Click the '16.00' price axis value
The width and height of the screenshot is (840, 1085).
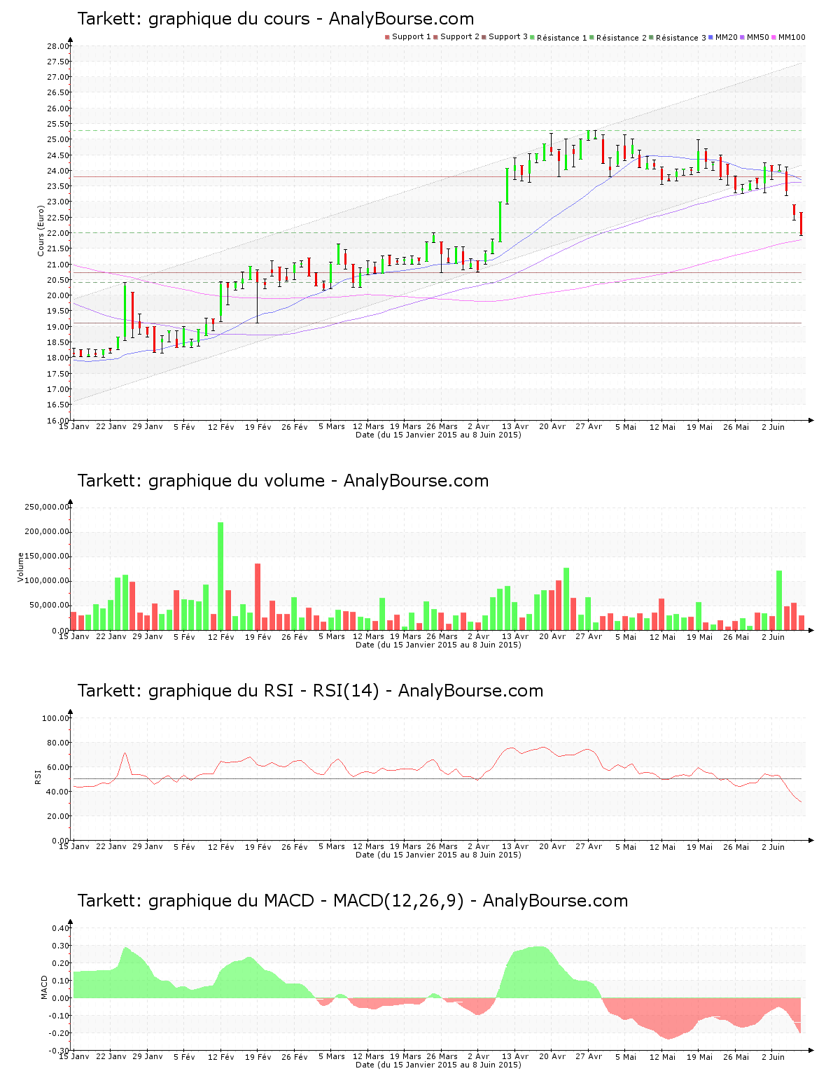pos(58,421)
